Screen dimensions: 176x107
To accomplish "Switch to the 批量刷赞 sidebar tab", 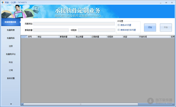I will click(11, 30).
